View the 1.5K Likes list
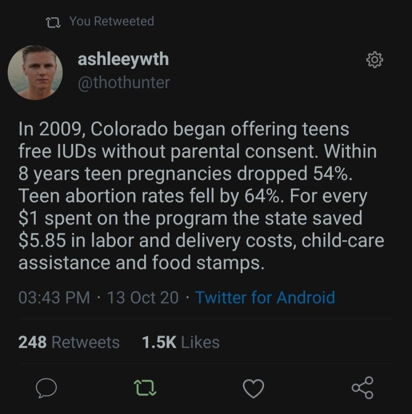This screenshot has width=412, height=414. [181, 342]
